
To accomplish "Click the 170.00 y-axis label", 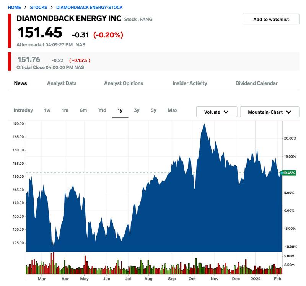I will tap(18, 124).
